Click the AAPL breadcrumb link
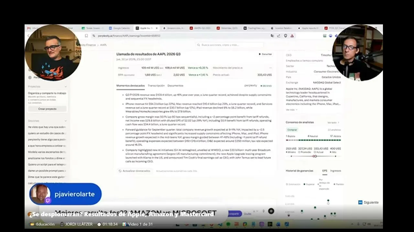 tap(103, 45)
